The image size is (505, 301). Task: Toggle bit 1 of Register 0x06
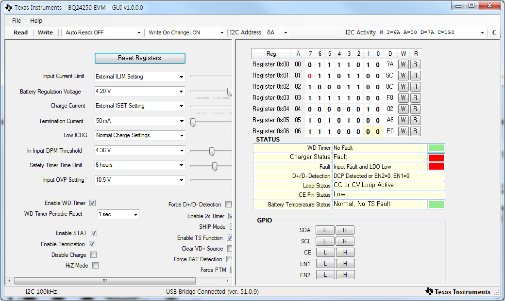(368, 131)
